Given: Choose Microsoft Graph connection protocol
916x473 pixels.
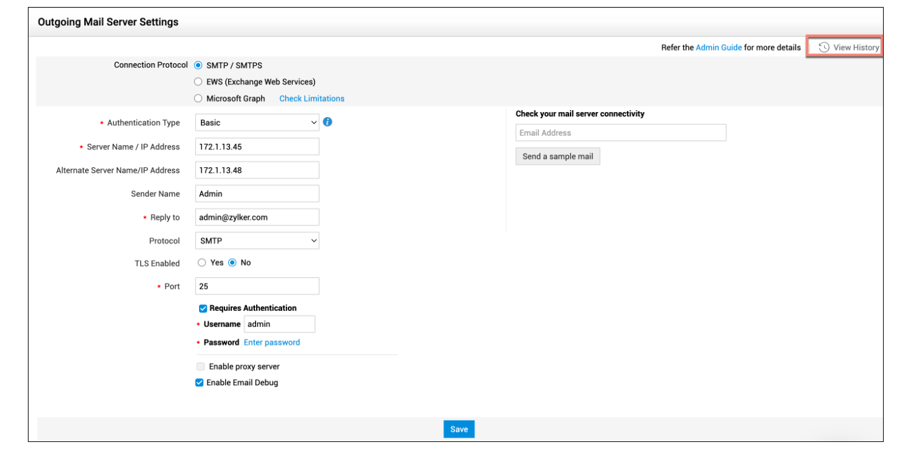Looking at the screenshot, I should [x=198, y=99].
